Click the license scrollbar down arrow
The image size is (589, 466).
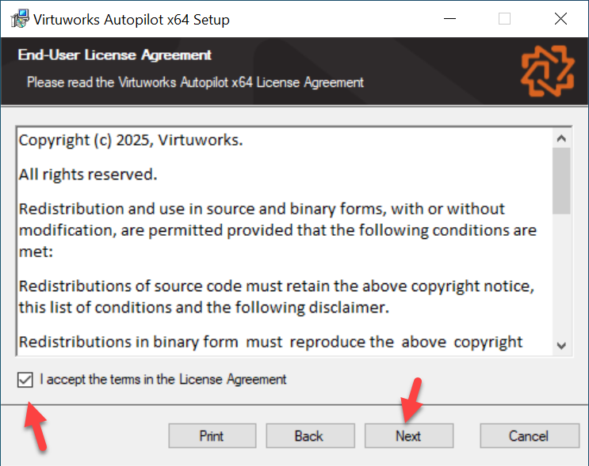[561, 345]
